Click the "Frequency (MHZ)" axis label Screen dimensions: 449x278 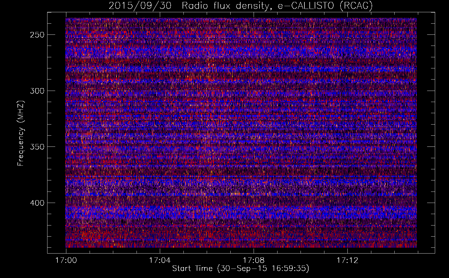[x=21, y=133]
